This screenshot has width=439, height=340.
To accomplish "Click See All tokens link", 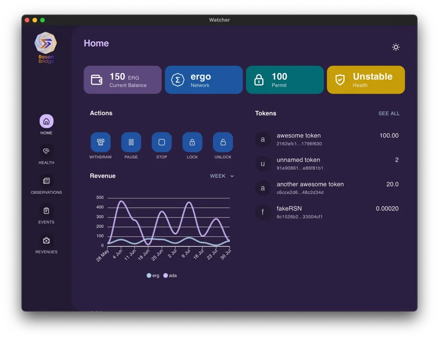I will pyautogui.click(x=389, y=114).
